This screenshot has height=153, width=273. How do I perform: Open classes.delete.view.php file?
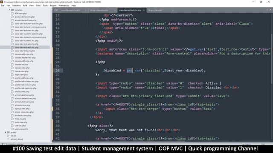pyautogui.click(x=25, y=58)
